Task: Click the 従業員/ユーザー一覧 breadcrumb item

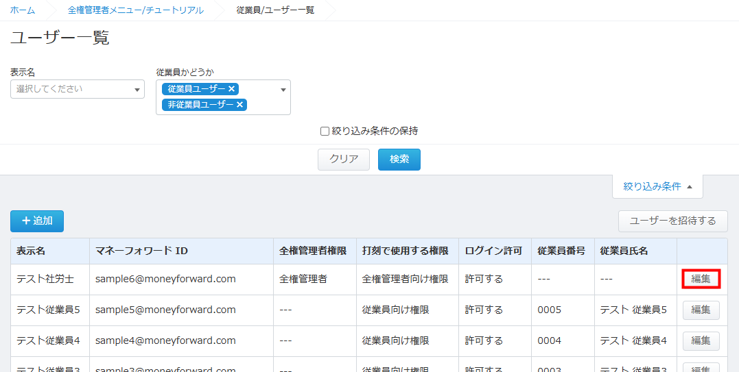Action: (x=274, y=10)
